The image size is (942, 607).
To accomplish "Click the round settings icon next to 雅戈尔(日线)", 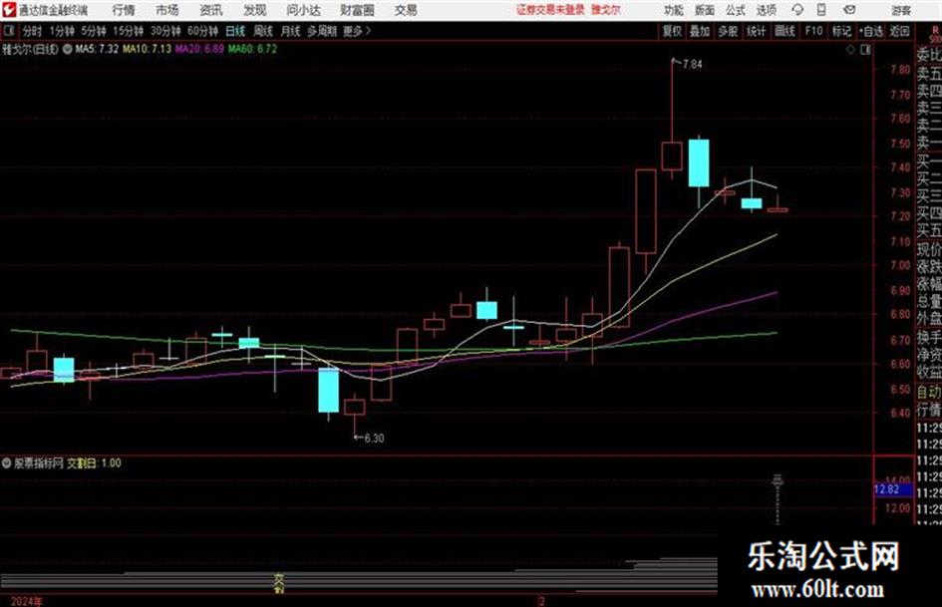I will point(68,49).
